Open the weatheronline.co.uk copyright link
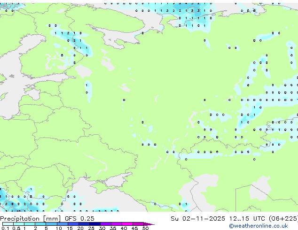Screen dimensions: 298x230 (259, 226)
